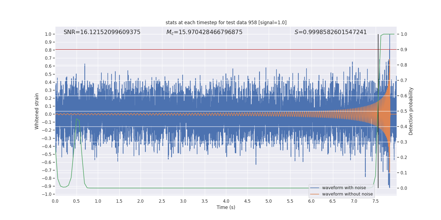The height and width of the screenshot is (220, 441).
Task: Pick the blue line swatch in the legend
Action: click(315, 188)
